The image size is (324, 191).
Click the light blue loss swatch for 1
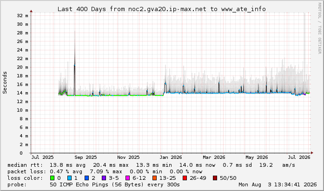(69, 178)
